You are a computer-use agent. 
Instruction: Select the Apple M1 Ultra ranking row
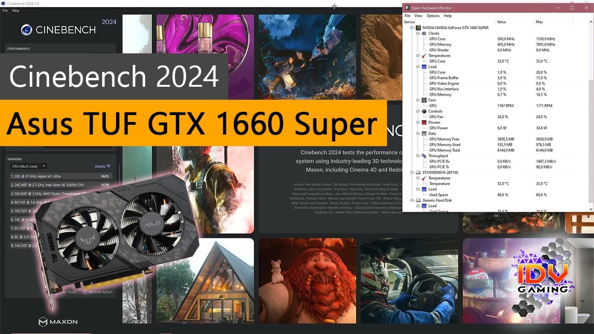[60, 176]
